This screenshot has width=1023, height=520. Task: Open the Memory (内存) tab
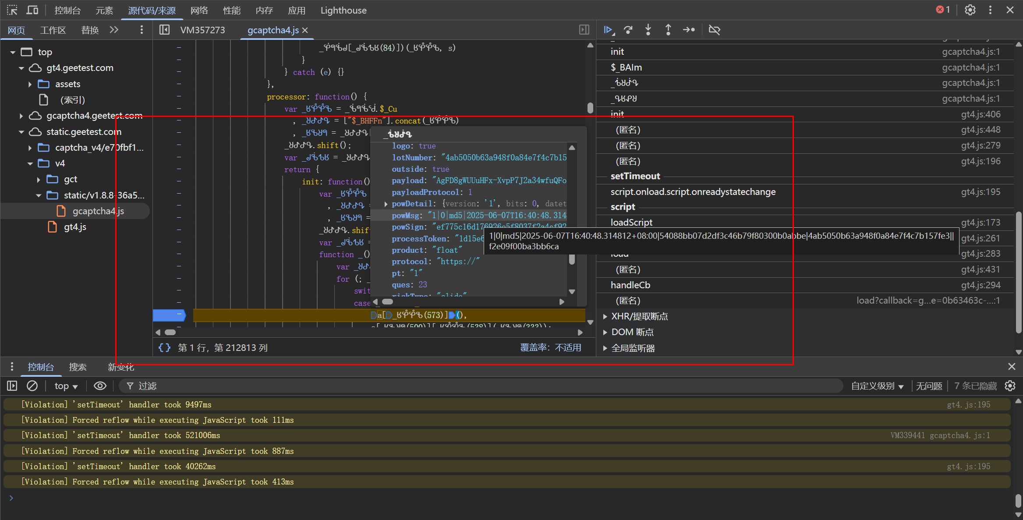264,10
